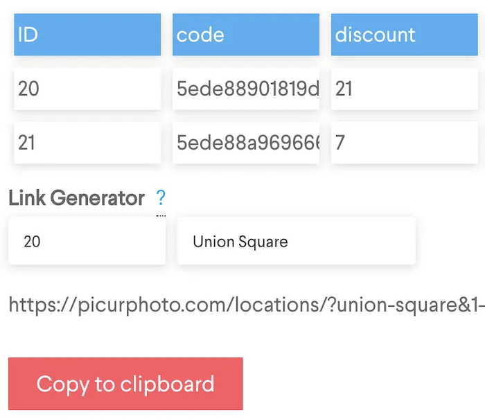The image size is (485, 419).
Task: Click the Link Generator heading
Action: coord(77,199)
